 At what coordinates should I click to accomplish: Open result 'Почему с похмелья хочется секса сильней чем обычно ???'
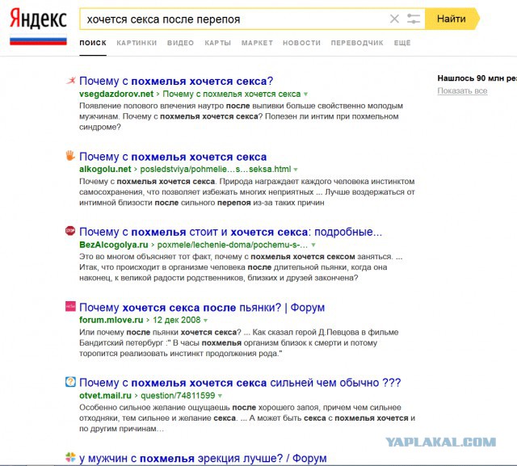point(240,383)
